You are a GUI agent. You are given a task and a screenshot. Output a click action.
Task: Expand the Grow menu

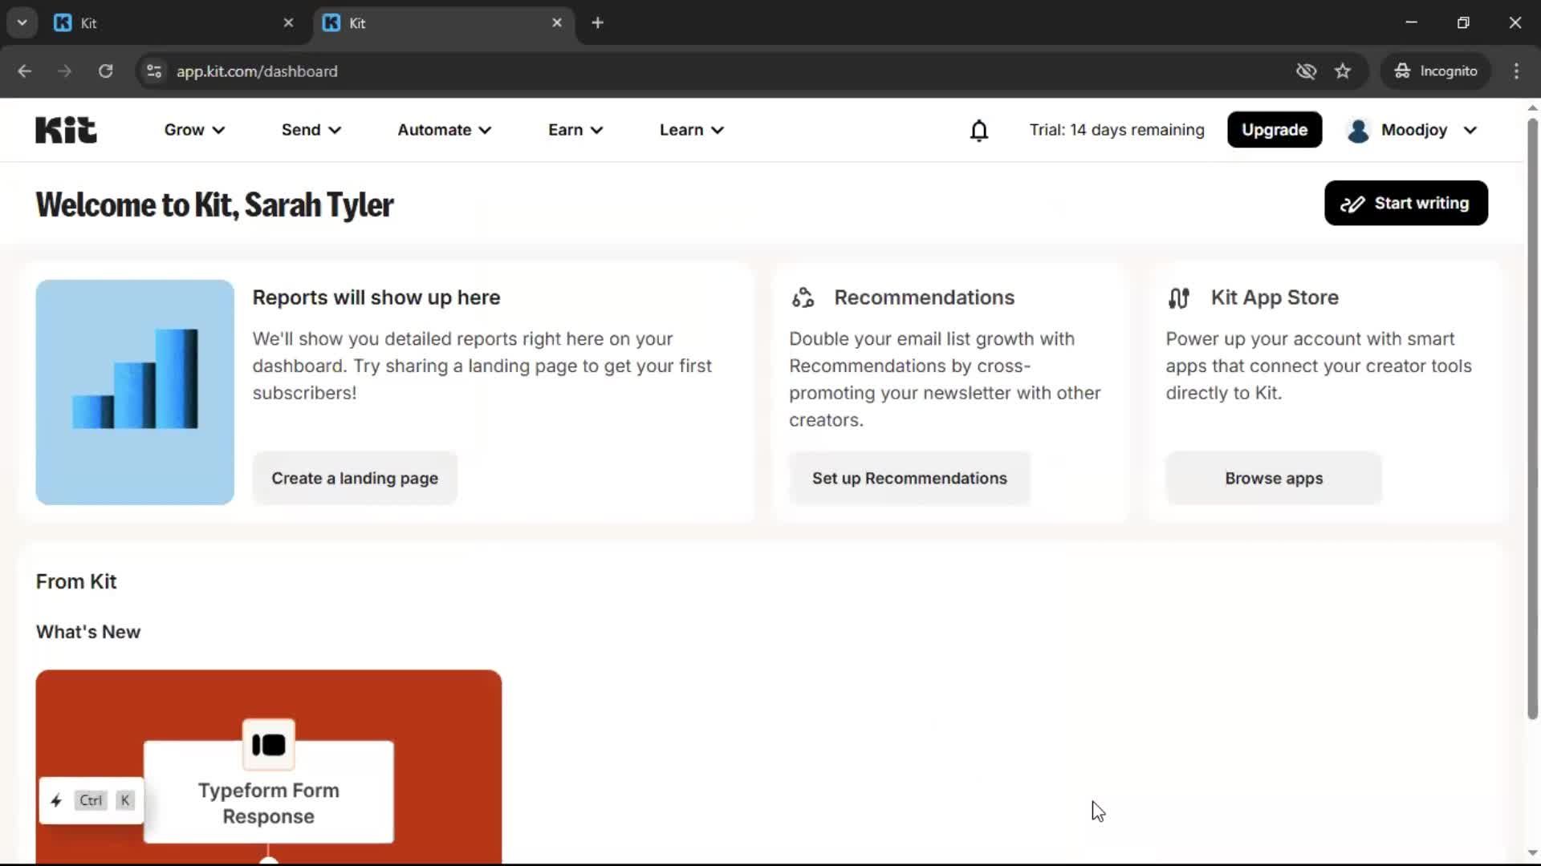click(193, 129)
